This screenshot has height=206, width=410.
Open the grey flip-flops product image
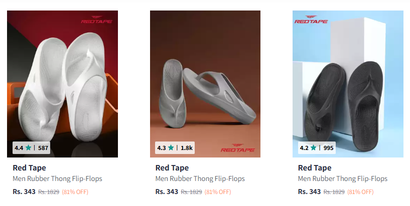205,84
